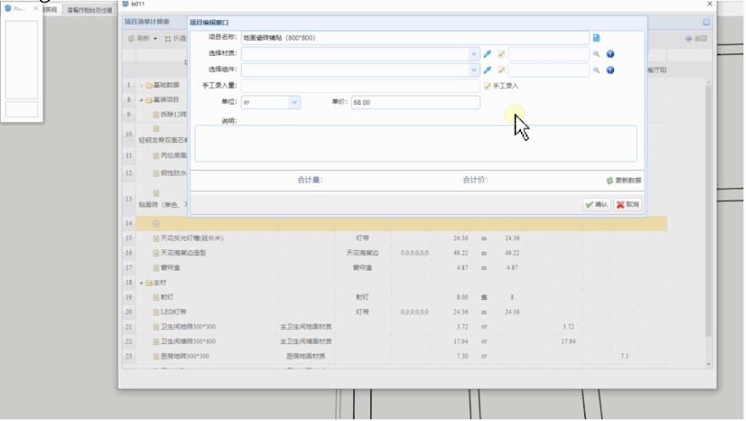
Task: Click the document icon beside the project name field
Action: 596,38
